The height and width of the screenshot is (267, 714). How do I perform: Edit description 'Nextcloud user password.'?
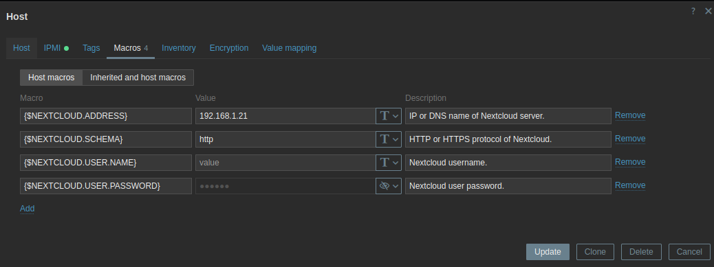pos(508,186)
